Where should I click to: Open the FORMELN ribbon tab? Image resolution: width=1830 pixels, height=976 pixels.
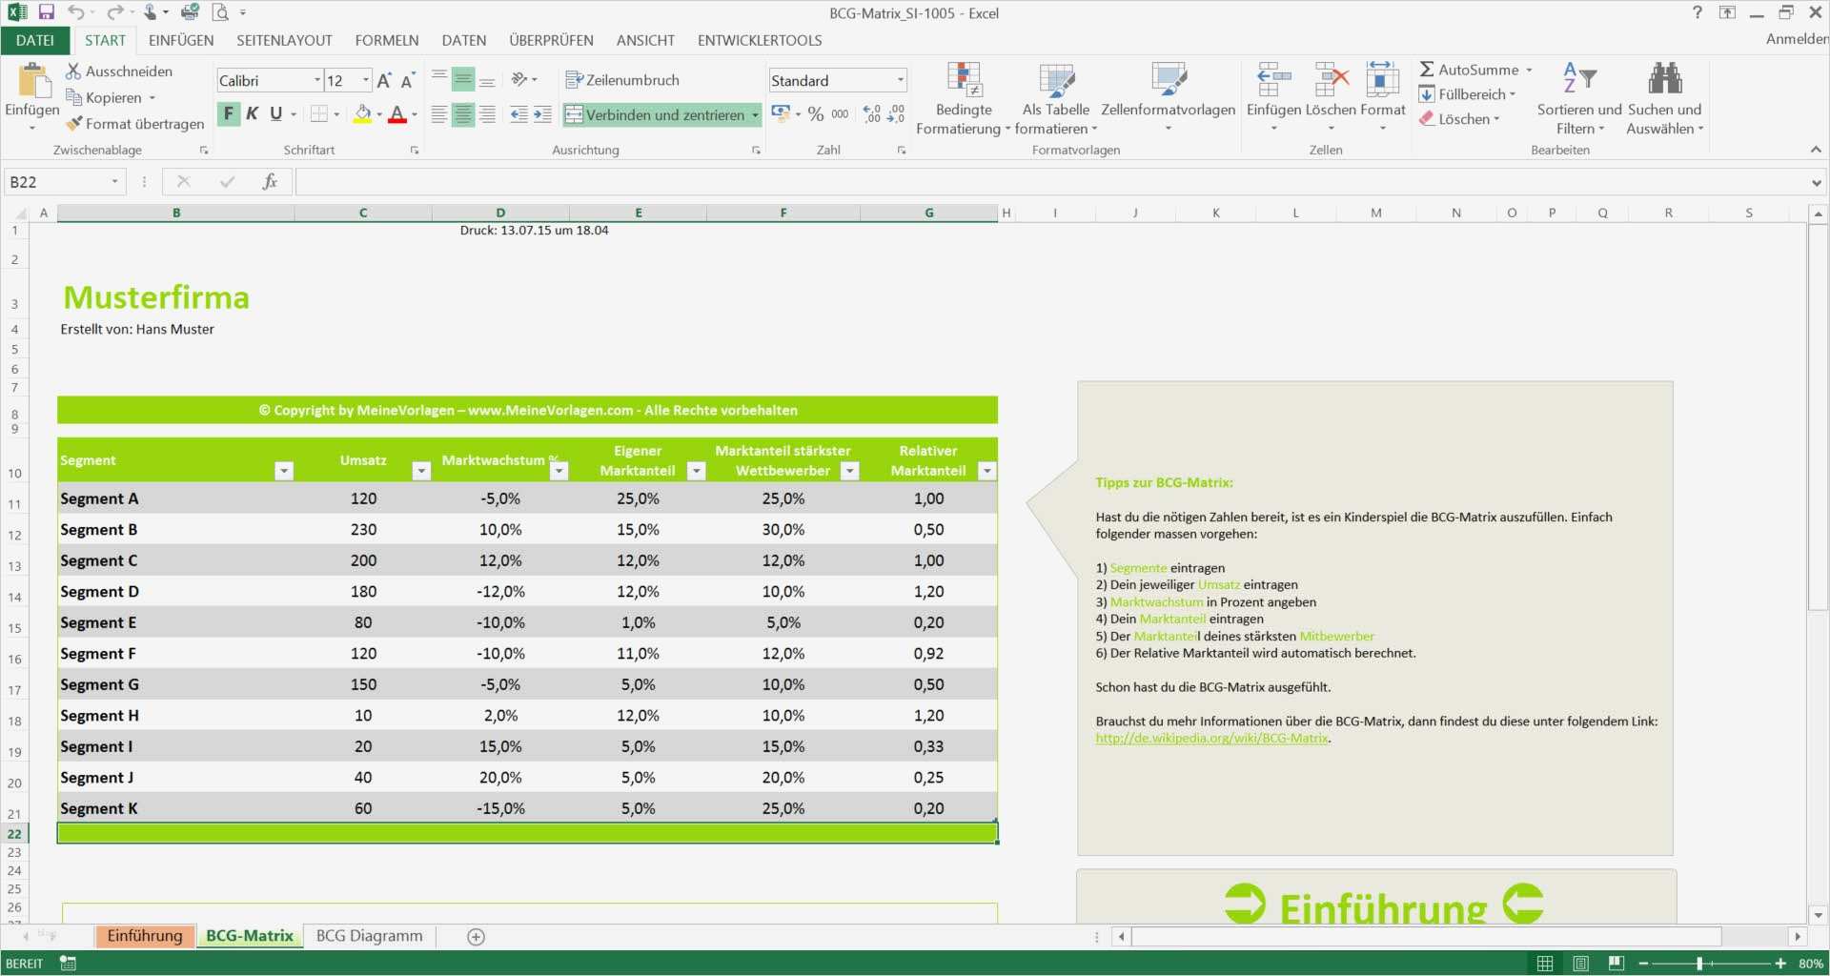(386, 40)
